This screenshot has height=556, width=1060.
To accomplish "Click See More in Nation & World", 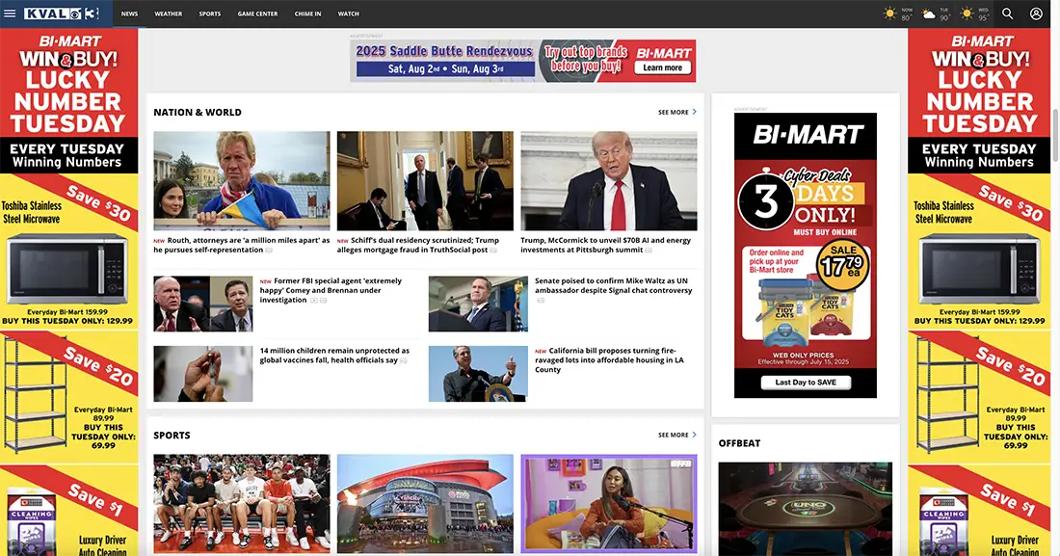I will 674,113.
